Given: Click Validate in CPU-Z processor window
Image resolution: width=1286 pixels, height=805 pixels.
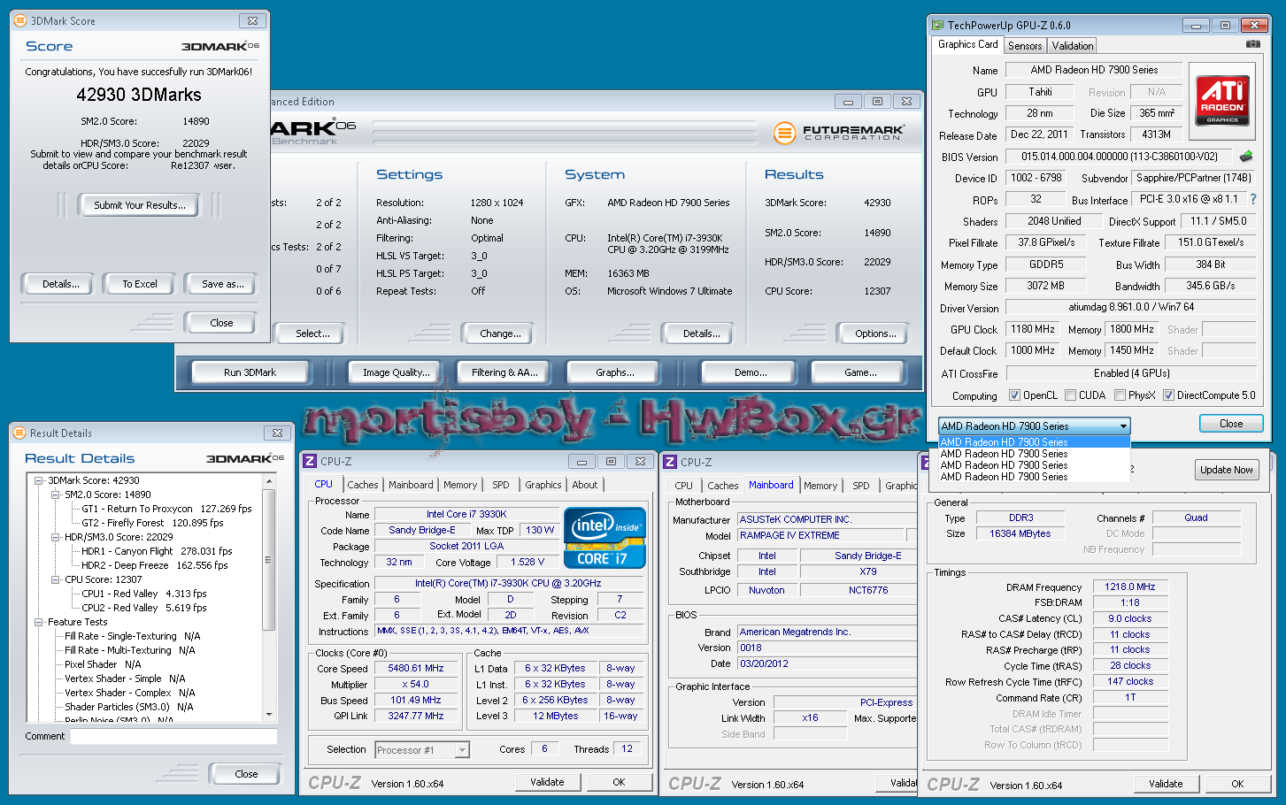Looking at the screenshot, I should pos(547,782).
